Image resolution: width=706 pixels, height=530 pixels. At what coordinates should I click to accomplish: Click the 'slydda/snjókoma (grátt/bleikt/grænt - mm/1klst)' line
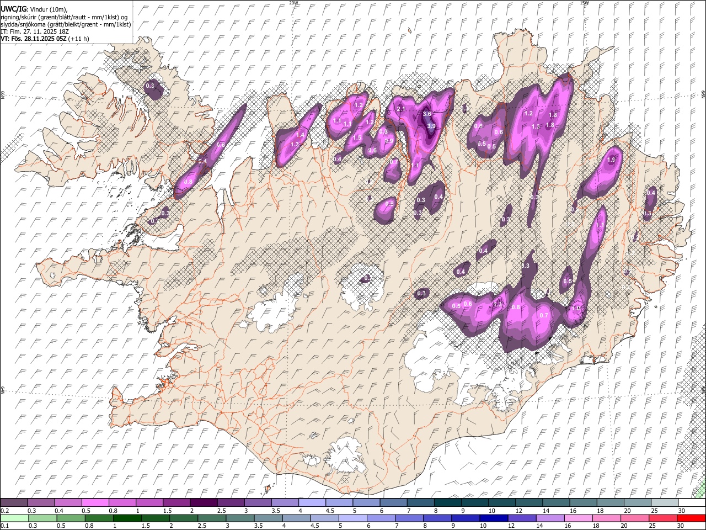tap(66, 24)
